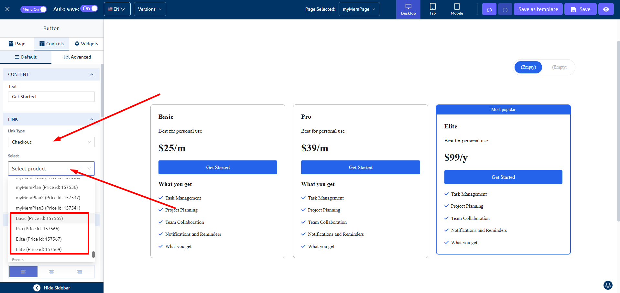This screenshot has height=293, width=620.
Task: Switch to Desktop preview
Action: tap(408, 9)
